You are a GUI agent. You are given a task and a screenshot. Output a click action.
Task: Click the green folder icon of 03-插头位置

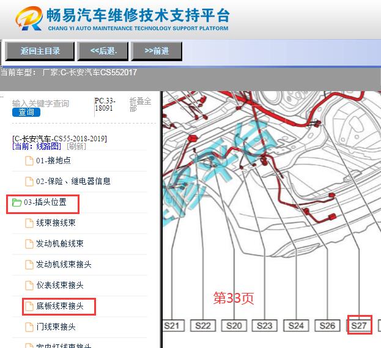(x=17, y=202)
